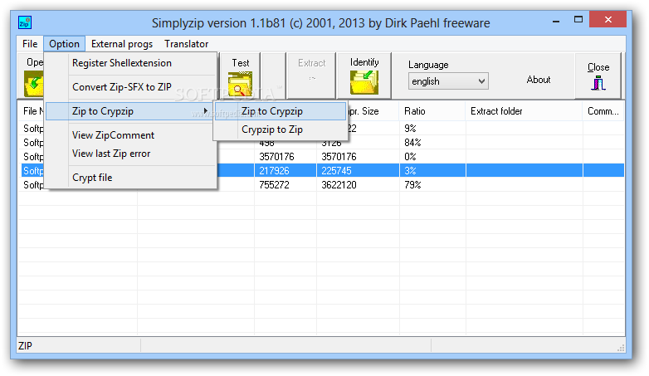This screenshot has height=376, width=649.
Task: Sort by Extract folder column header
Action: (524, 111)
